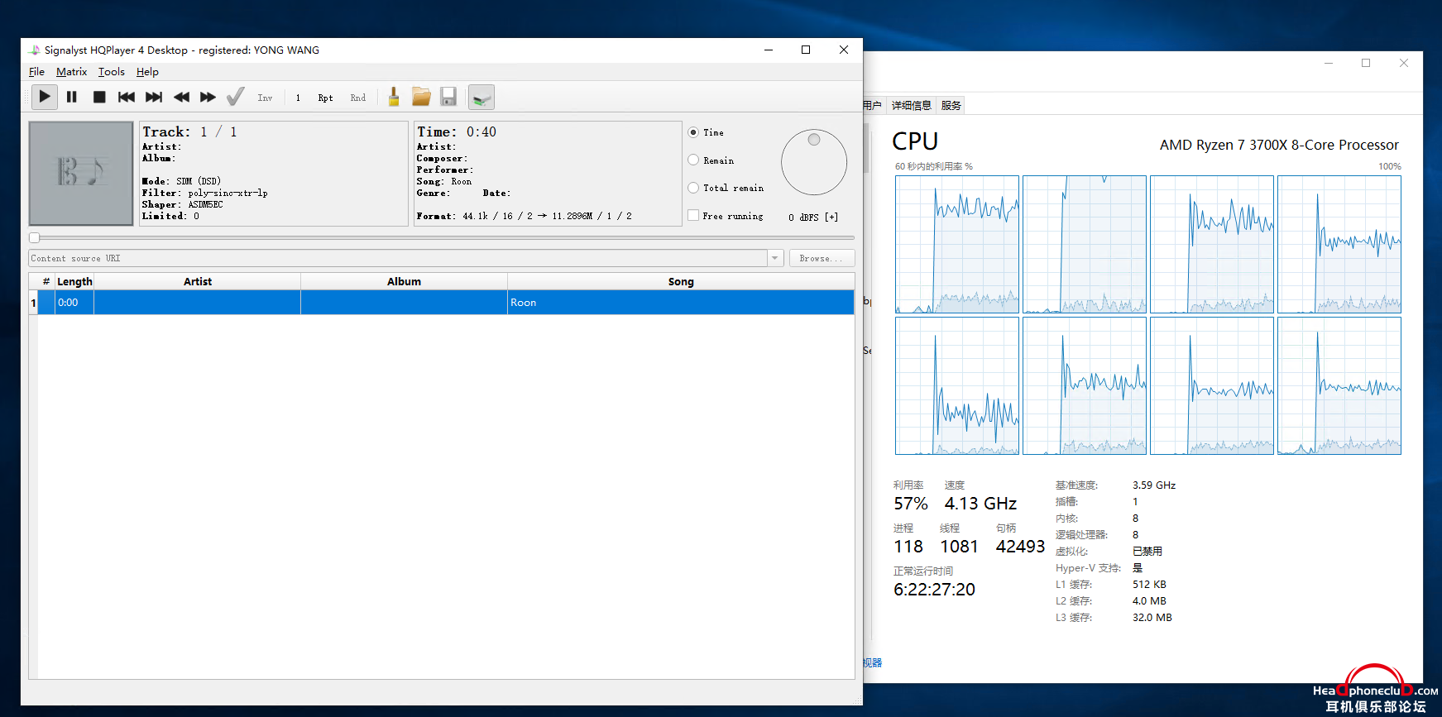Skip to the previous track

click(x=127, y=98)
